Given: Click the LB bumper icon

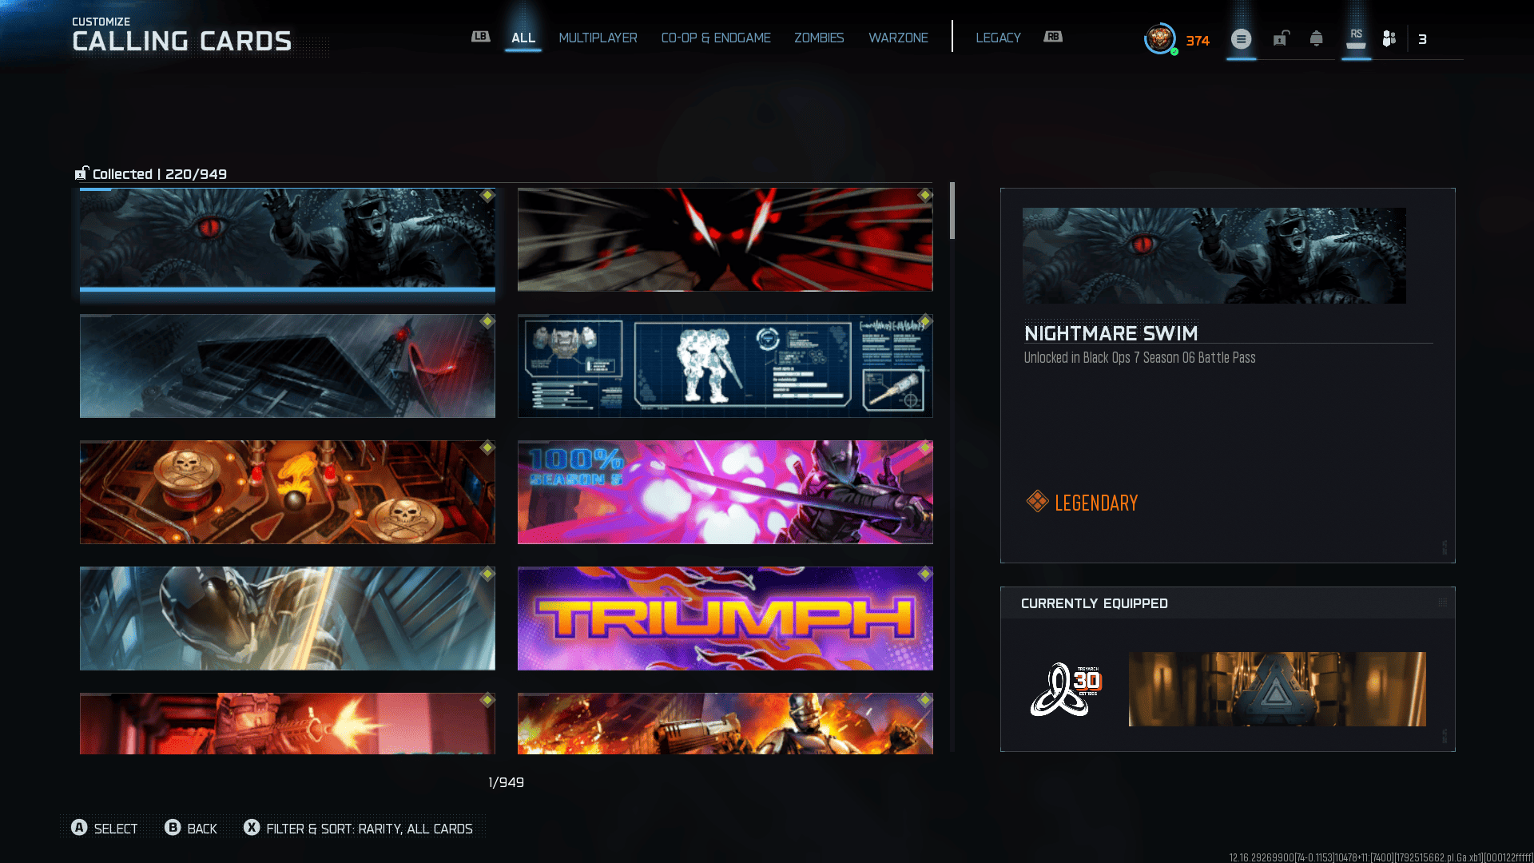Looking at the screenshot, I should click(x=480, y=37).
